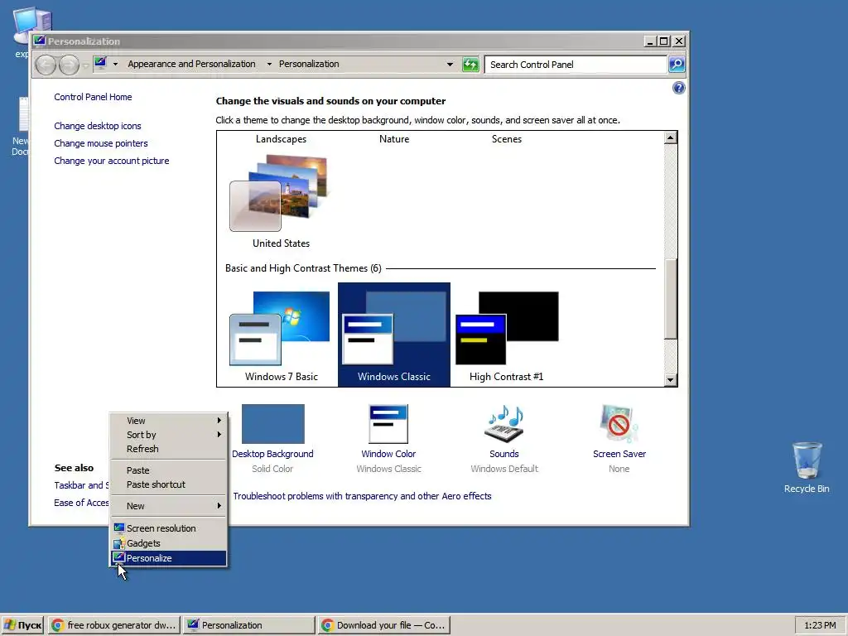Image resolution: width=848 pixels, height=636 pixels.
Task: Click the Scenes theme label
Action: pyautogui.click(x=507, y=139)
